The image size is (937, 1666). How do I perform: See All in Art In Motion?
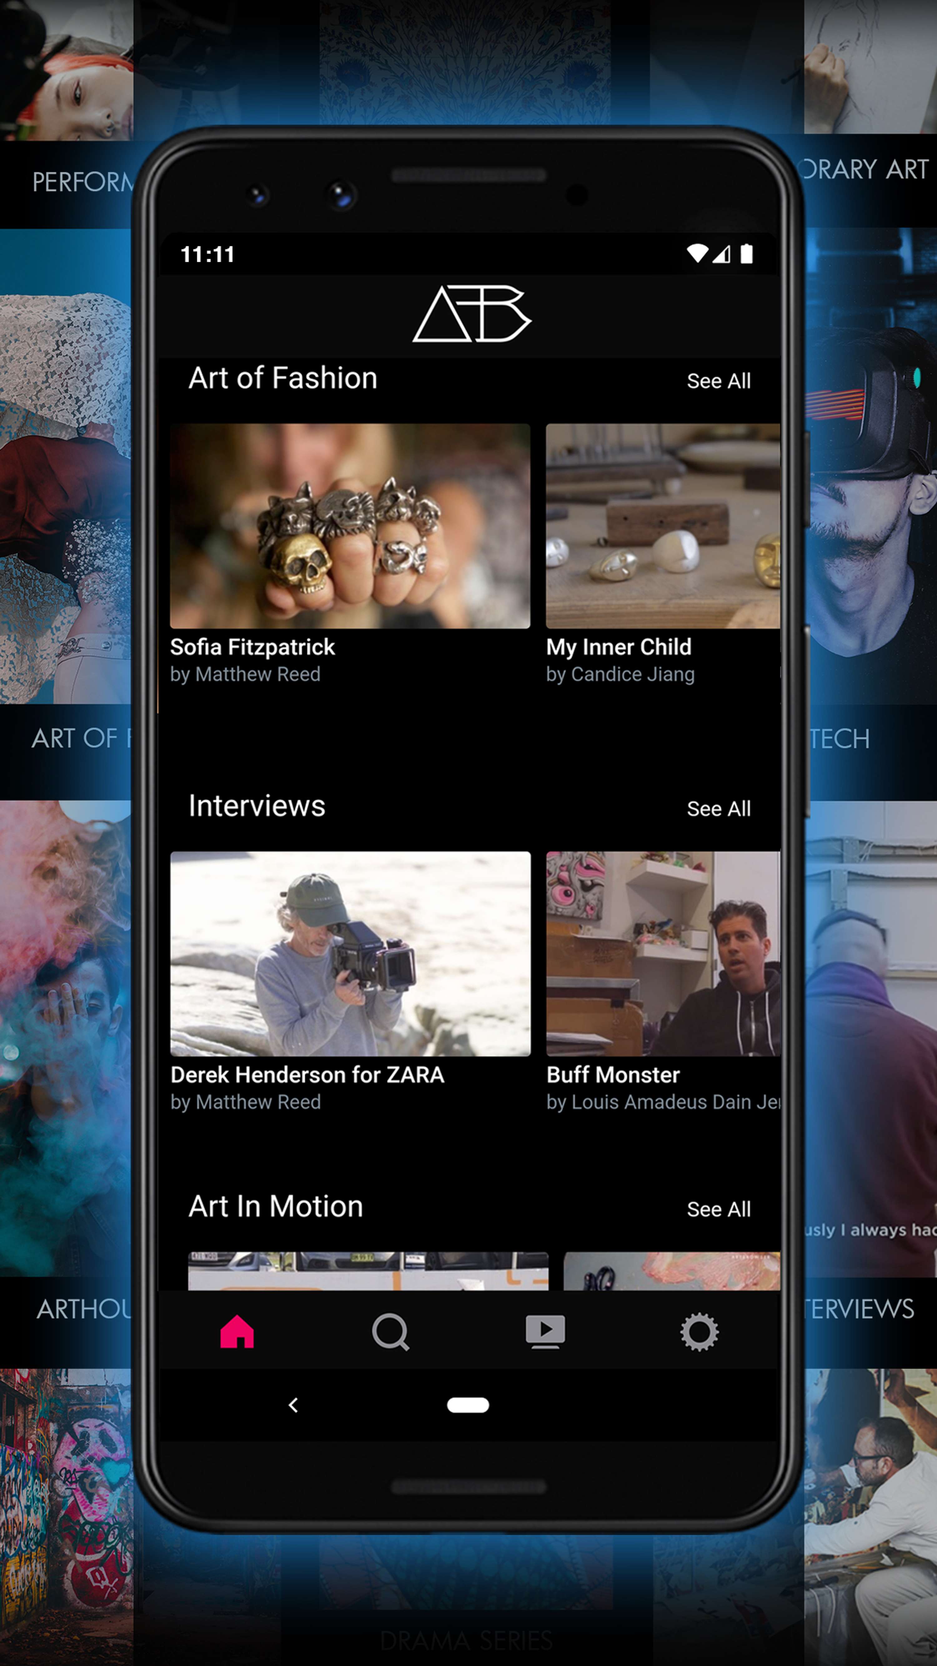tap(718, 1209)
